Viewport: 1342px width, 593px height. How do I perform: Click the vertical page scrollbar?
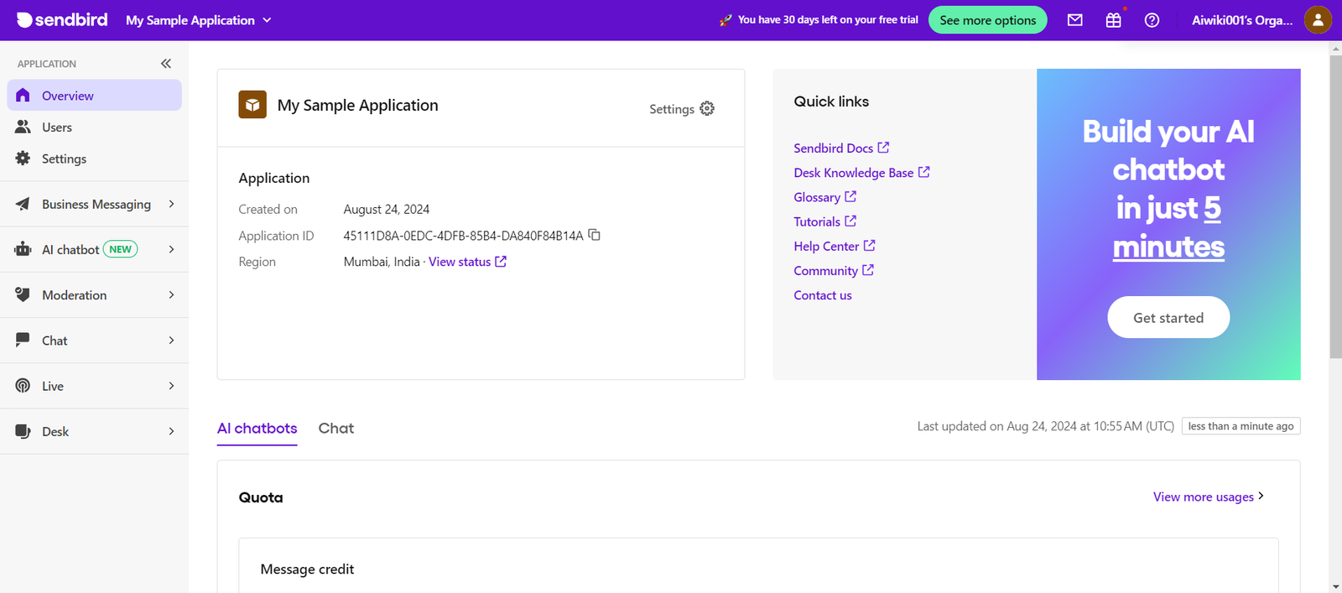pyautogui.click(x=1335, y=205)
